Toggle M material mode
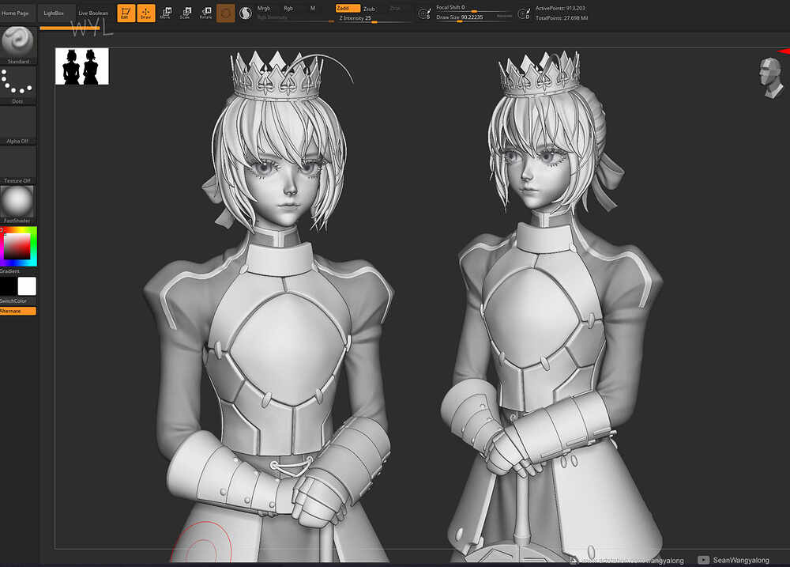790x567 pixels. click(313, 9)
